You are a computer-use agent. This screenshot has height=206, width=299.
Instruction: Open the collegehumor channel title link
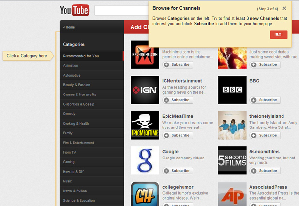(178, 187)
